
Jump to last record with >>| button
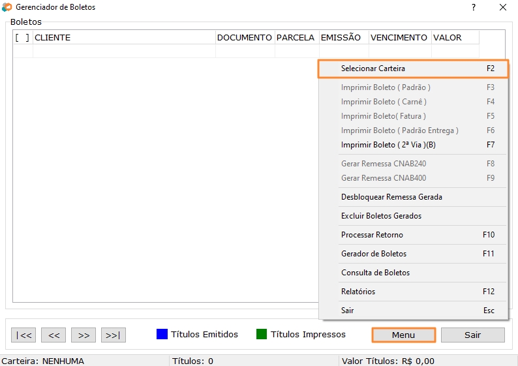pos(113,335)
